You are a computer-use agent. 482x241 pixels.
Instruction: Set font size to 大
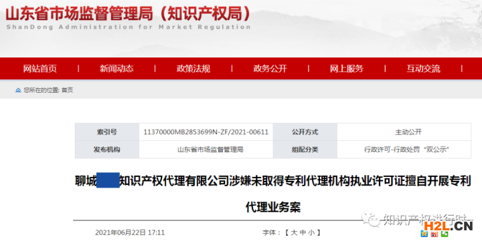pyautogui.click(x=294, y=233)
